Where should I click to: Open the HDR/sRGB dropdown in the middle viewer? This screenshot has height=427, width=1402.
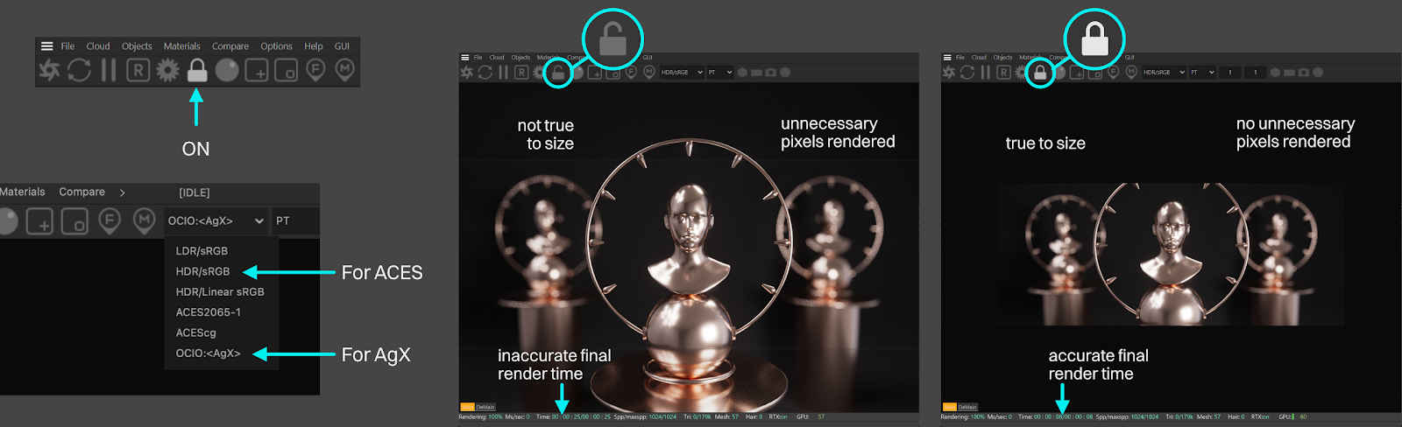pos(682,73)
